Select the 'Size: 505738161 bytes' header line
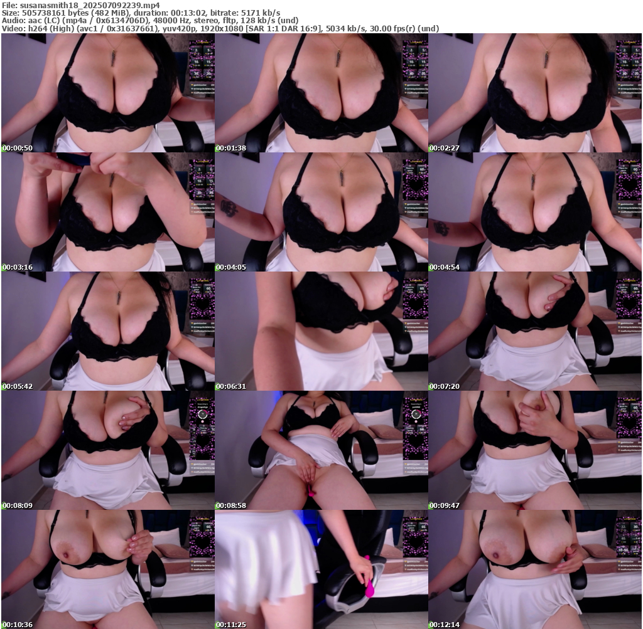Screen dimensions: 643x629 coord(141,13)
